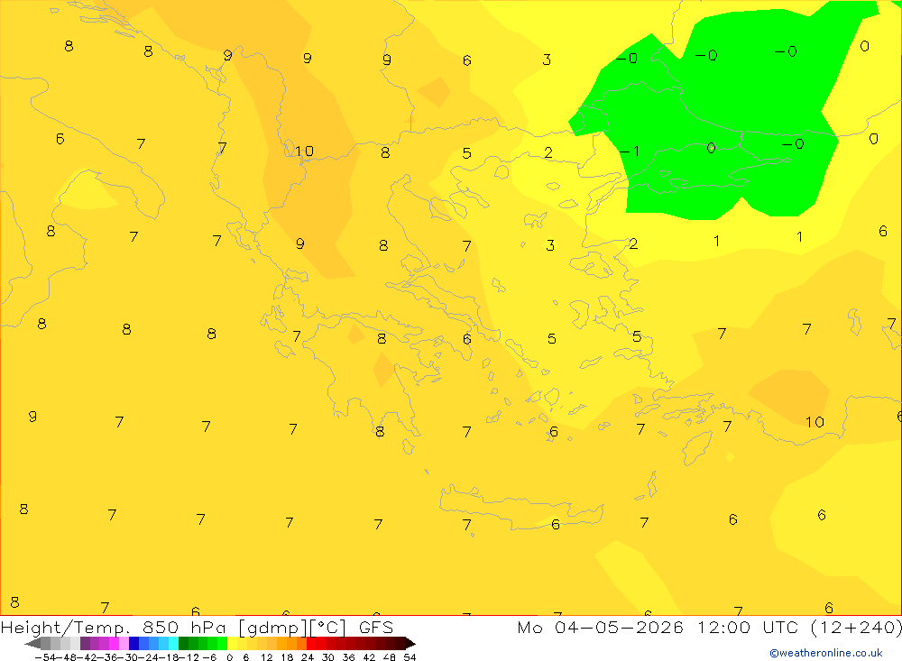The image size is (902, 661).
Task: Pick the bright magenta swatch in the legend
Action: point(114,643)
